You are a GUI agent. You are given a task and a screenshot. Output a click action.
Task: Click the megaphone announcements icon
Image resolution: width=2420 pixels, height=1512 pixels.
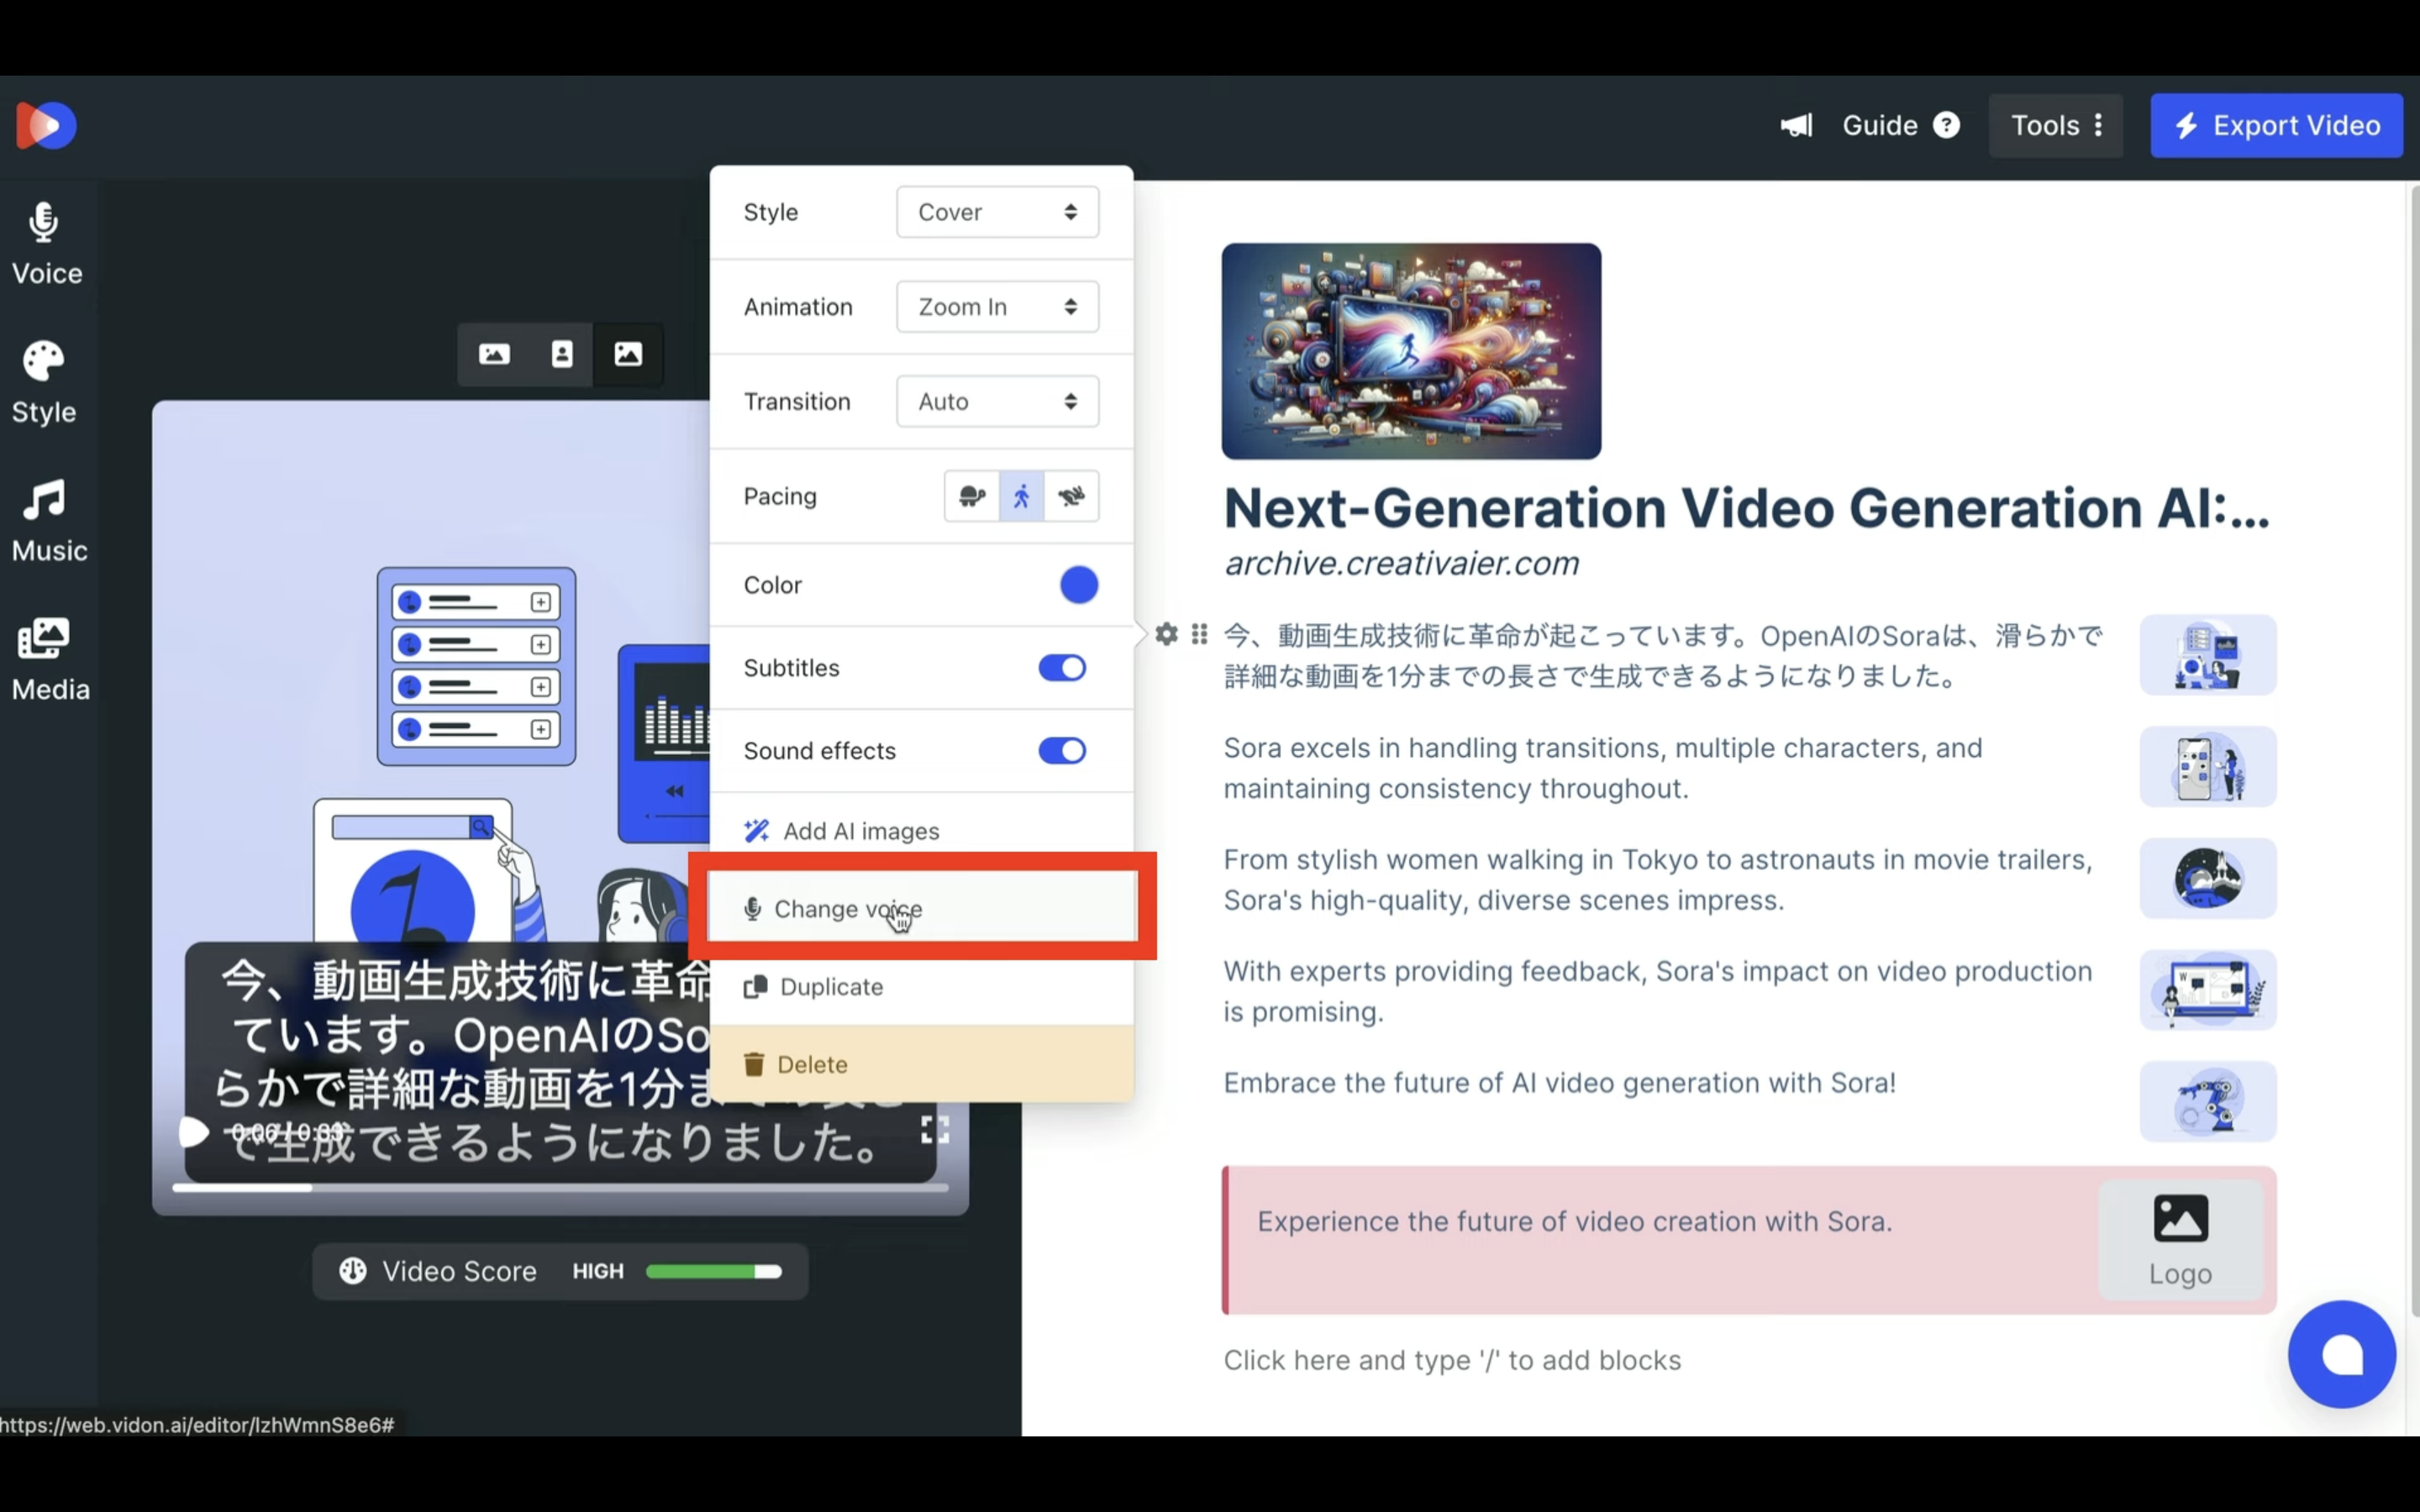(1796, 126)
